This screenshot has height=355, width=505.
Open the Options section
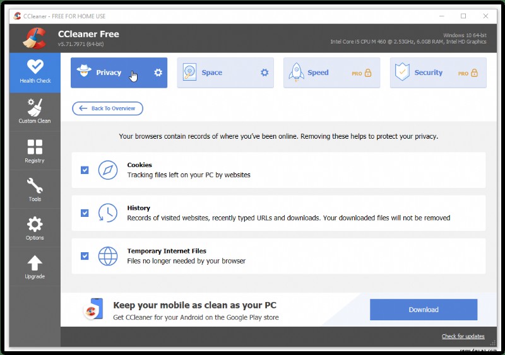point(35,228)
